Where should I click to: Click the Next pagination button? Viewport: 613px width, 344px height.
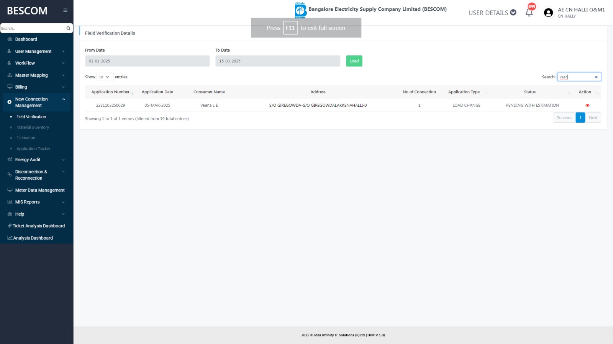click(593, 118)
